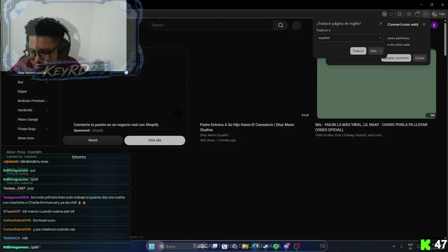This screenshot has width=448, height=252.
Task: Open the Copyright footer link
Action: [x=34, y=152]
